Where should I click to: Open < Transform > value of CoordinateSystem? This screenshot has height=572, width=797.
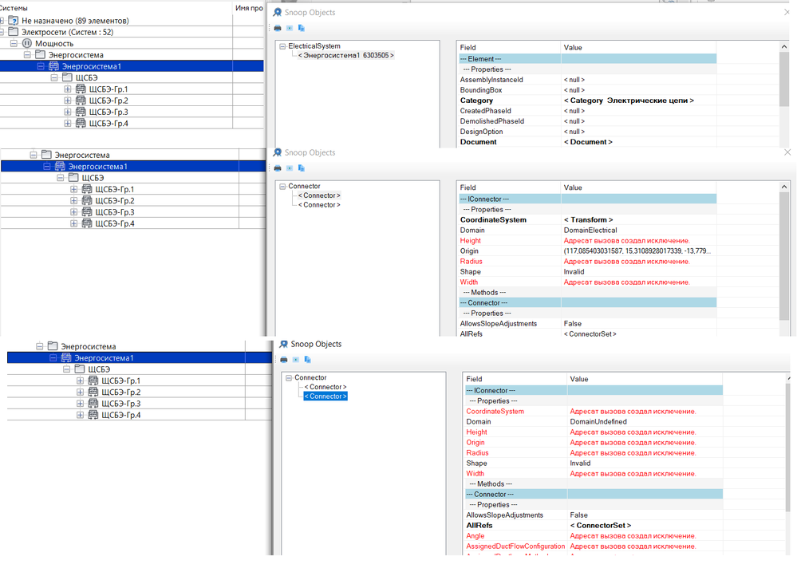click(588, 219)
